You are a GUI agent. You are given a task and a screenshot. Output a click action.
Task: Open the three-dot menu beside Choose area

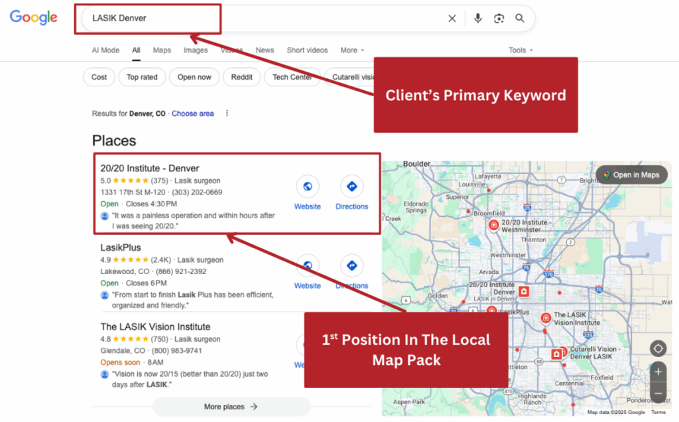[x=227, y=113]
